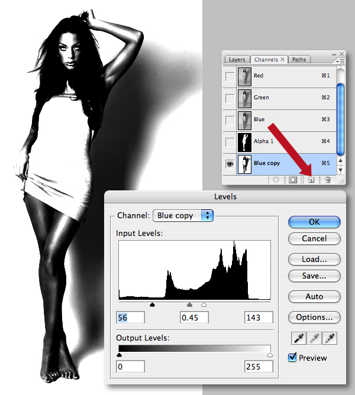Click the Channels scrollbar up arrow

tap(340, 160)
